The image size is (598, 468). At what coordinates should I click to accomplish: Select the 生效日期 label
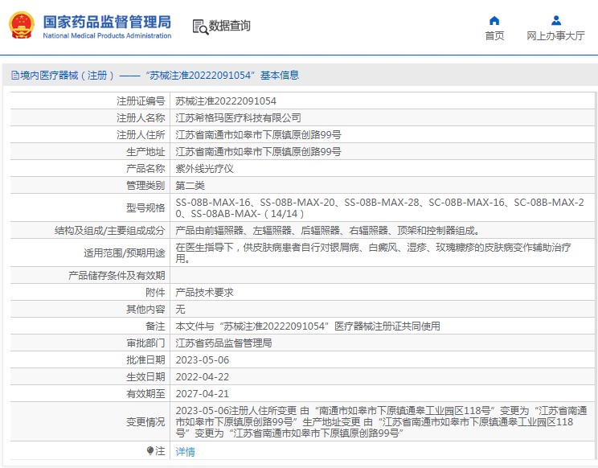point(145,377)
